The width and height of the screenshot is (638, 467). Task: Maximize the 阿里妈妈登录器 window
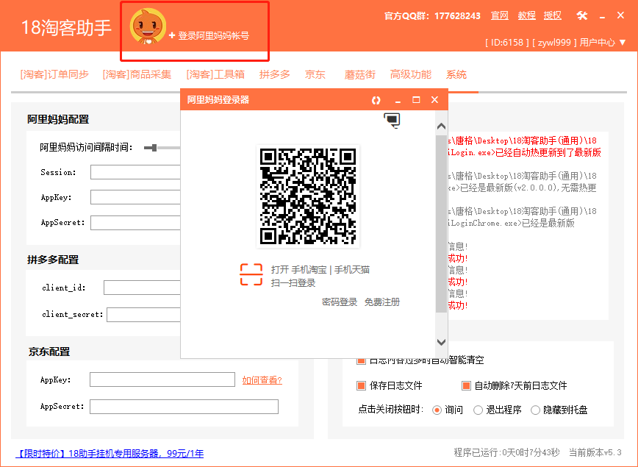point(416,100)
